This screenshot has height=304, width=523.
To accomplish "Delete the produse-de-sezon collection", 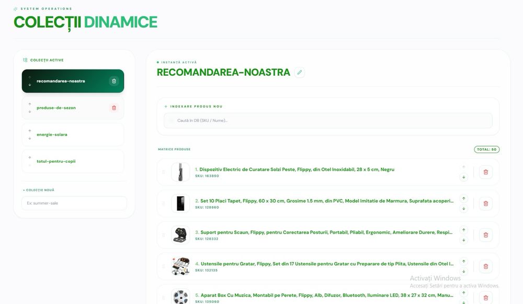I will (113, 108).
